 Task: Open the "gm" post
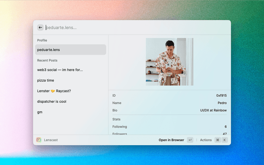71,112
